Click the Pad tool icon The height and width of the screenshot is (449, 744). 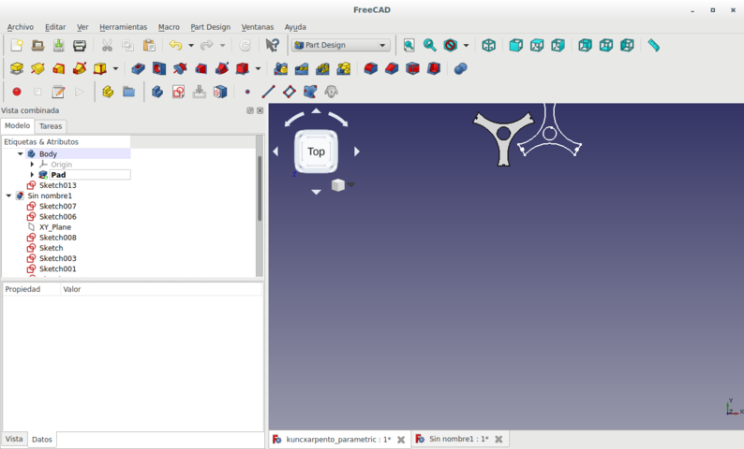tap(17, 68)
